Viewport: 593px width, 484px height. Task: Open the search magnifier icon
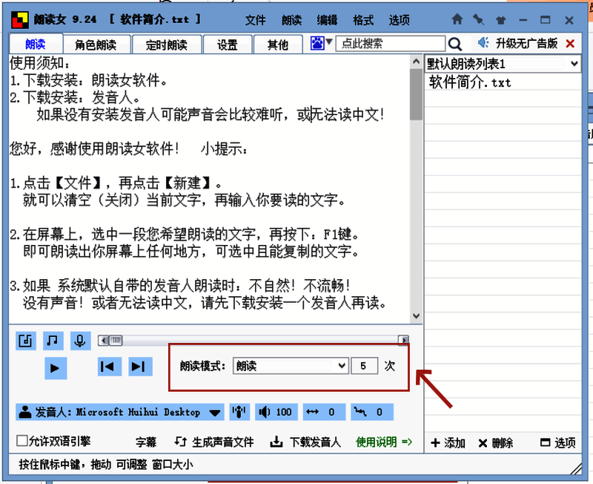(x=455, y=44)
